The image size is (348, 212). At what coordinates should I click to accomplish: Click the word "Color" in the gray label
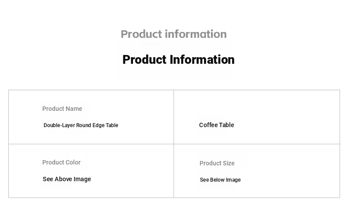73,162
